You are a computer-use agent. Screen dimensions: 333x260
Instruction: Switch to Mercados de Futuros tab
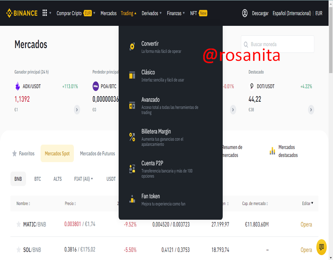click(x=98, y=153)
